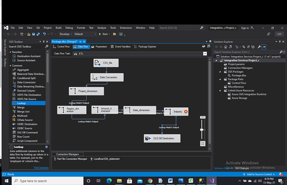Click the Home icon in Solution Explorer
Viewport: 287px width, 185px height.
pos(226,47)
